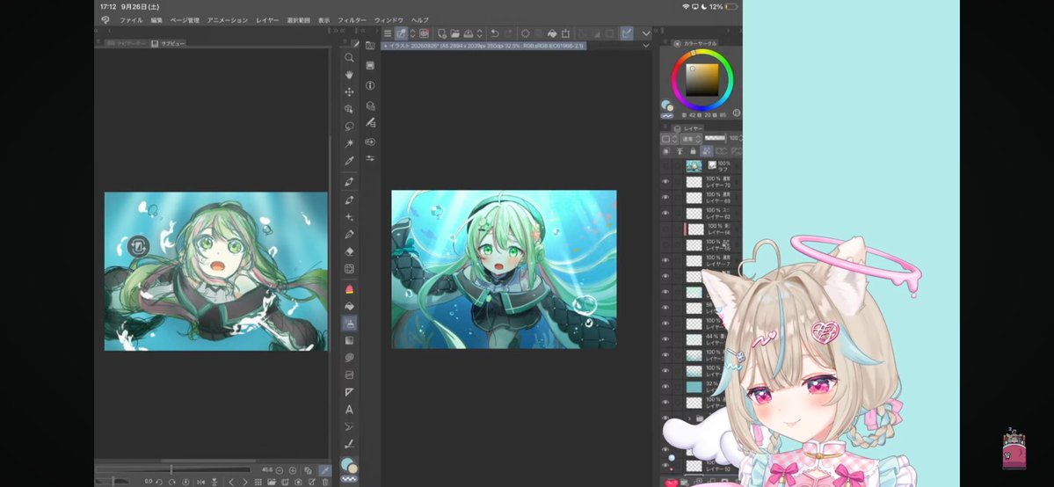This screenshot has width=1054, height=487.
Task: Click the Open folder icon in command bar
Action: pyautogui.click(x=455, y=33)
